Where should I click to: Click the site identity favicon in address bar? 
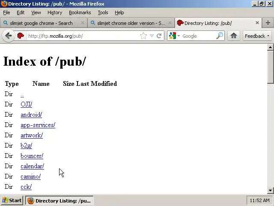[x=20, y=36]
